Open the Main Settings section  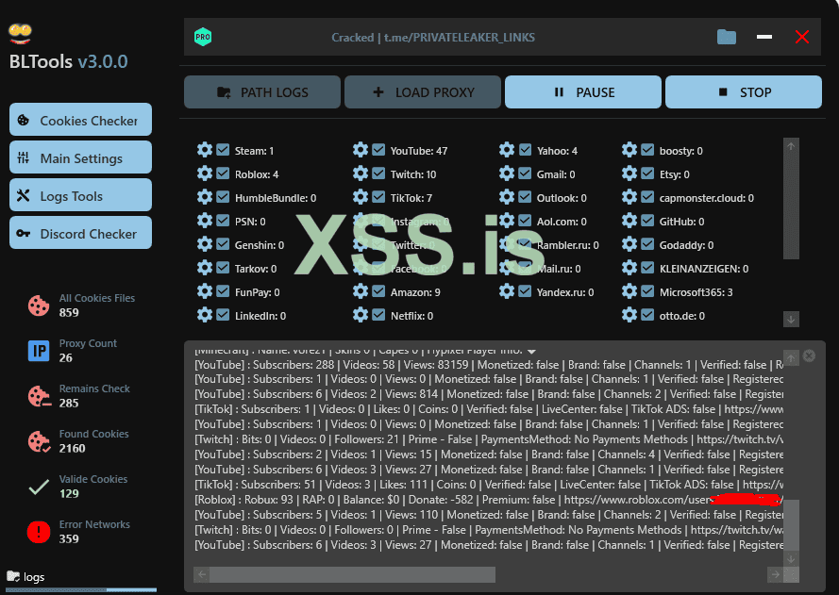(x=80, y=157)
